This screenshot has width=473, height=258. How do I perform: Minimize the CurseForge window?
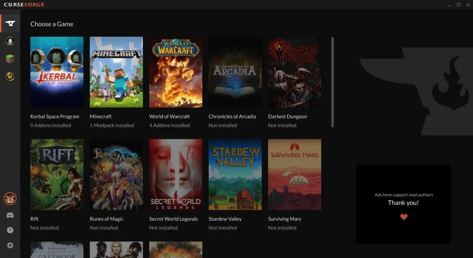(449, 5)
